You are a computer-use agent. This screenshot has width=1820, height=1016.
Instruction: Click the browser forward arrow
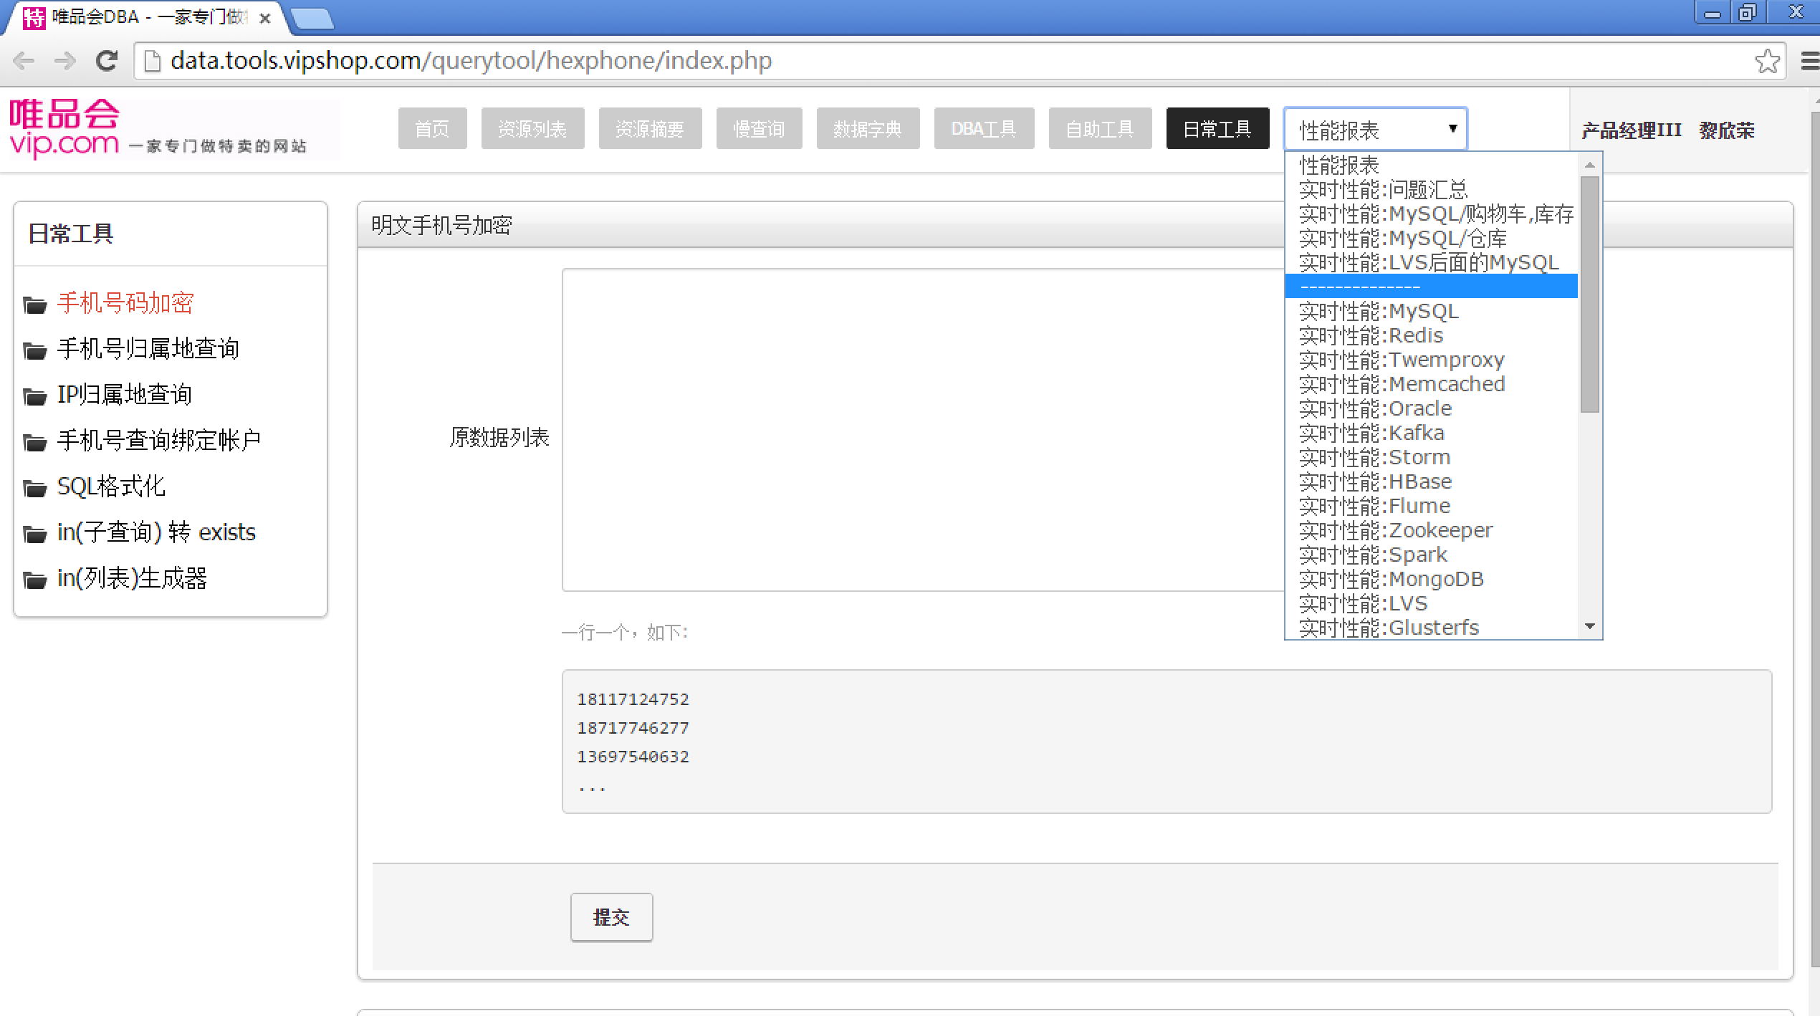[65, 61]
